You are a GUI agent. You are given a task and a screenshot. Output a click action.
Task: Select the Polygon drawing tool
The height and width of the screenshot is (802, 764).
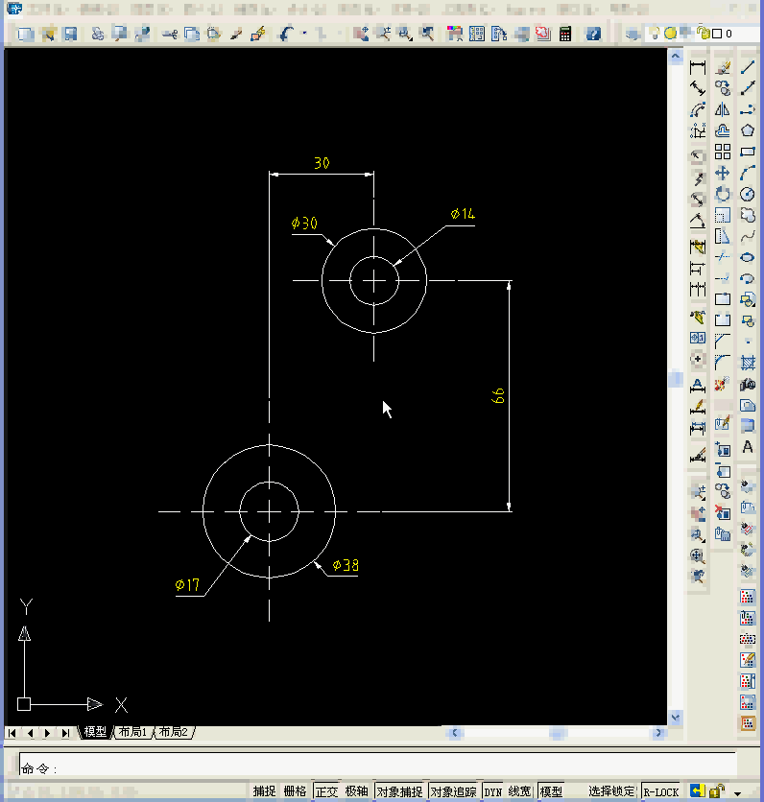(x=748, y=130)
